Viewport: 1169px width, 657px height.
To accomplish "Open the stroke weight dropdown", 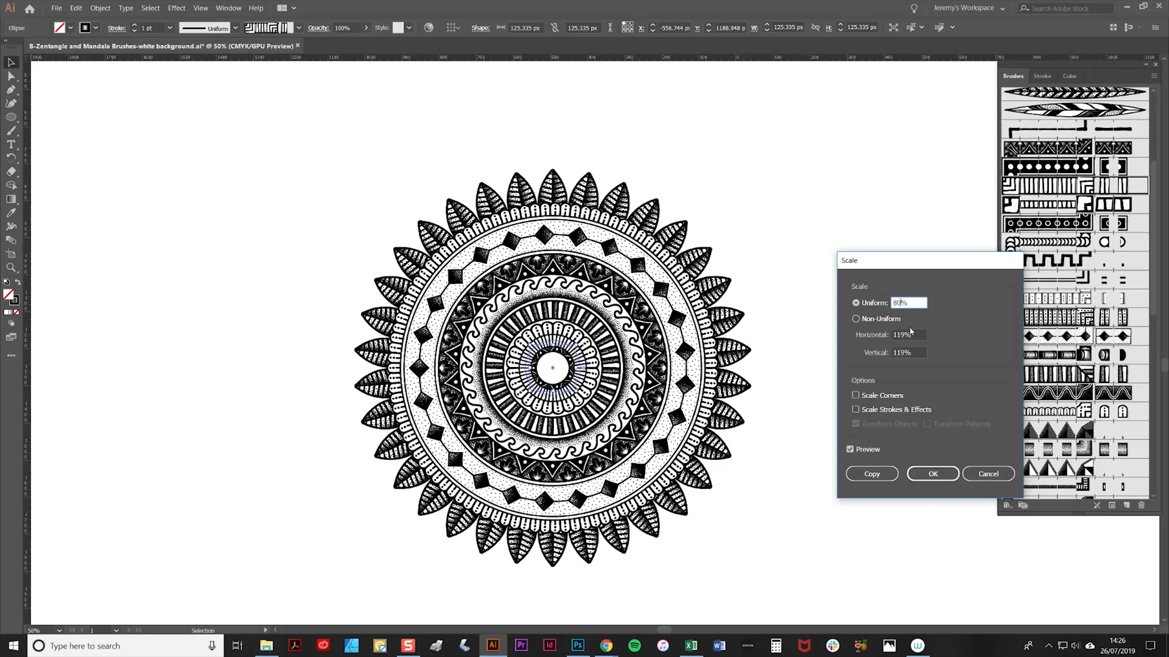I will click(x=170, y=28).
